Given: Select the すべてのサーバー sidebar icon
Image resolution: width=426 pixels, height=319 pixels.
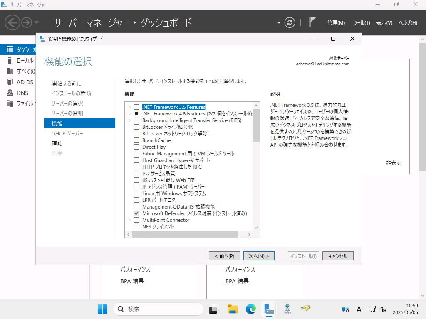Looking at the screenshot, I should [10, 71].
